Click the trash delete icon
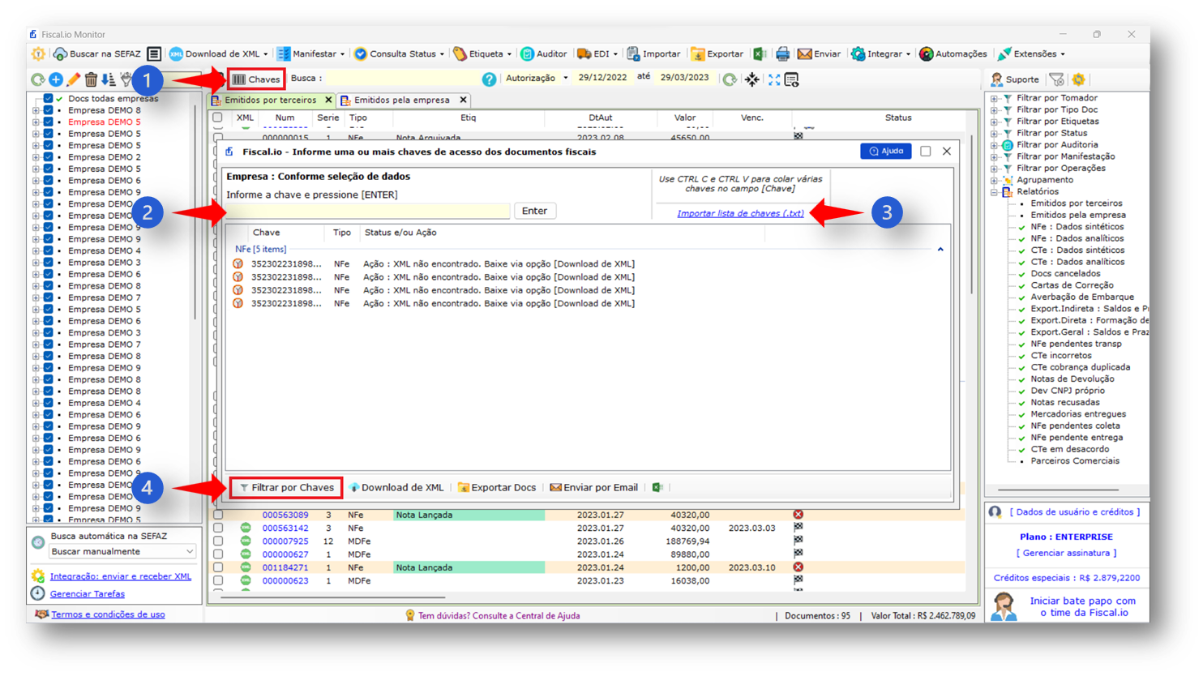Screen dimensions: 1203x676 (91, 79)
